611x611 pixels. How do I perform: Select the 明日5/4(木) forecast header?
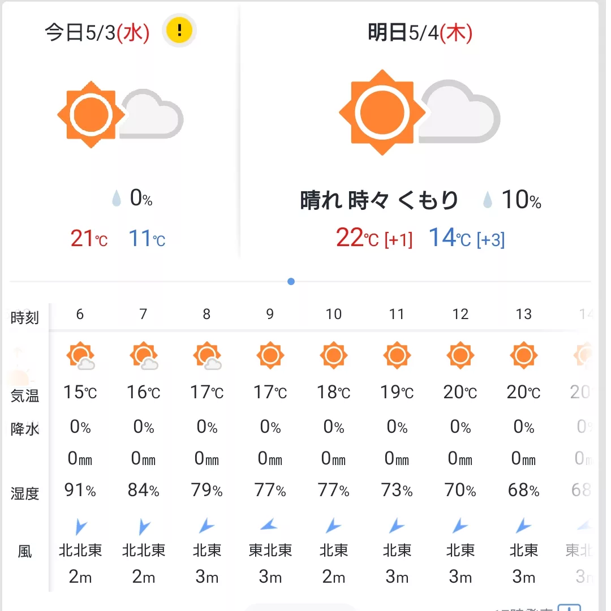[420, 33]
